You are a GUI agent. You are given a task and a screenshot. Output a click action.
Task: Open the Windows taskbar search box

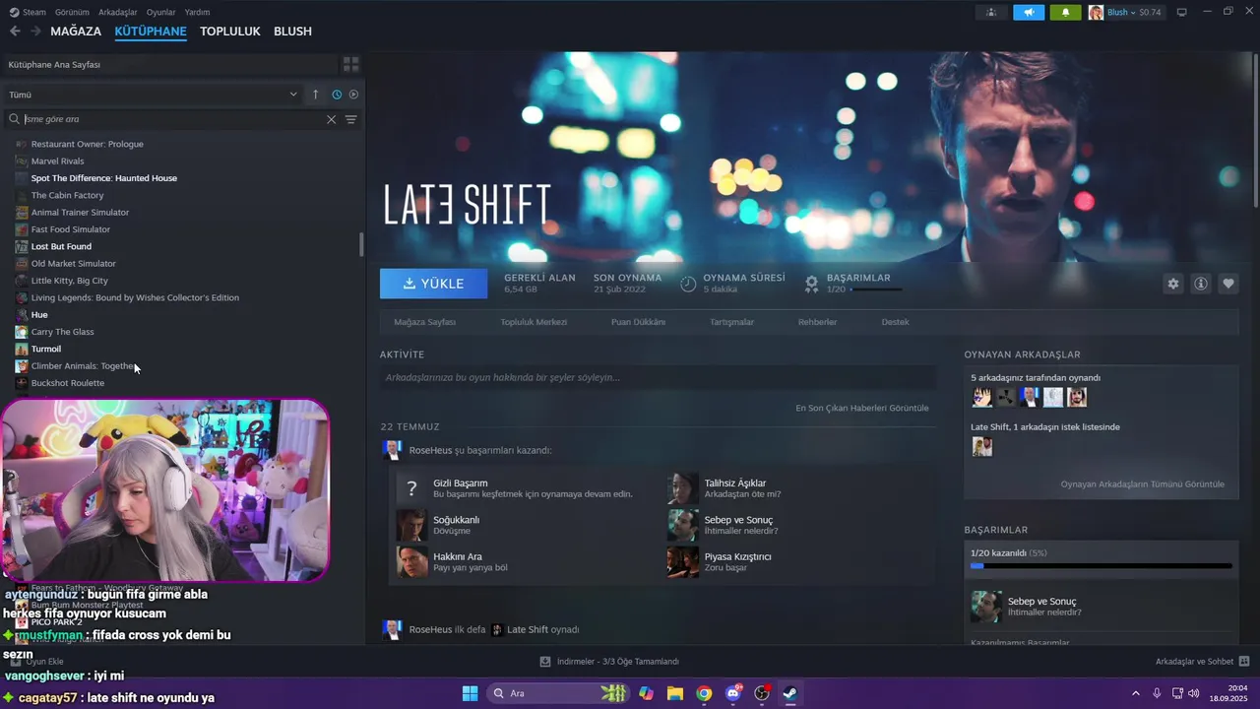[559, 693]
